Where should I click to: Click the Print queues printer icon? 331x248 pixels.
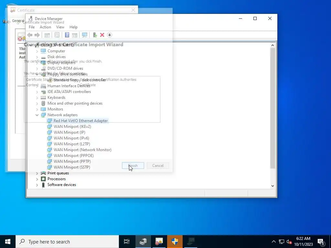click(43, 173)
